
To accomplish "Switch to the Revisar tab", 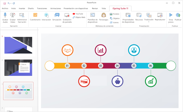I will point(95,9).
